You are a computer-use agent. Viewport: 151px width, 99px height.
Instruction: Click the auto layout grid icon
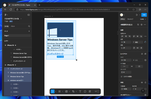142,54
